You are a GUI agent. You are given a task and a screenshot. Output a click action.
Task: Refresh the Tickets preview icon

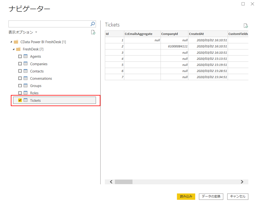point(246,26)
